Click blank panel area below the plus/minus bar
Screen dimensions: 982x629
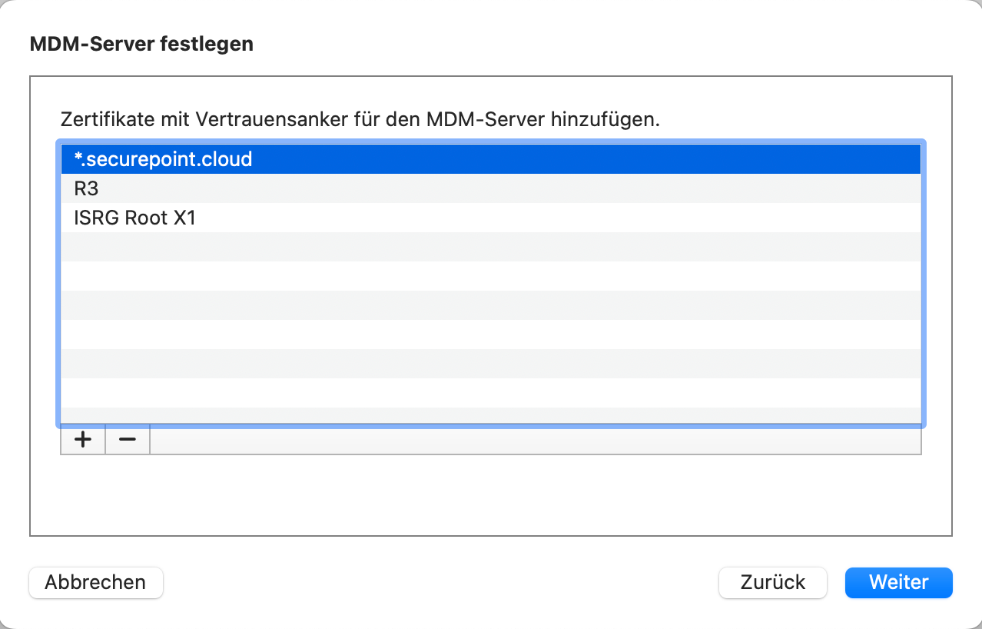pyautogui.click(x=492, y=496)
